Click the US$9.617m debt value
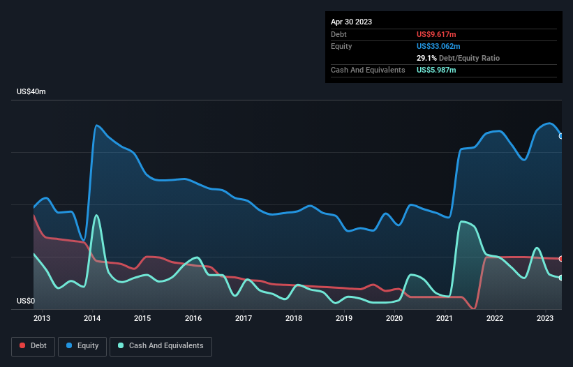The width and height of the screenshot is (573, 367). click(x=436, y=34)
